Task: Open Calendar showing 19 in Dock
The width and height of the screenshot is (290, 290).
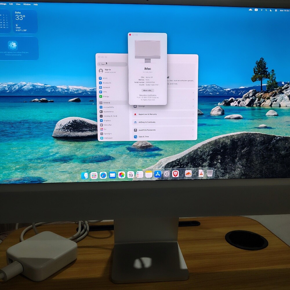Action: [x=131, y=175]
